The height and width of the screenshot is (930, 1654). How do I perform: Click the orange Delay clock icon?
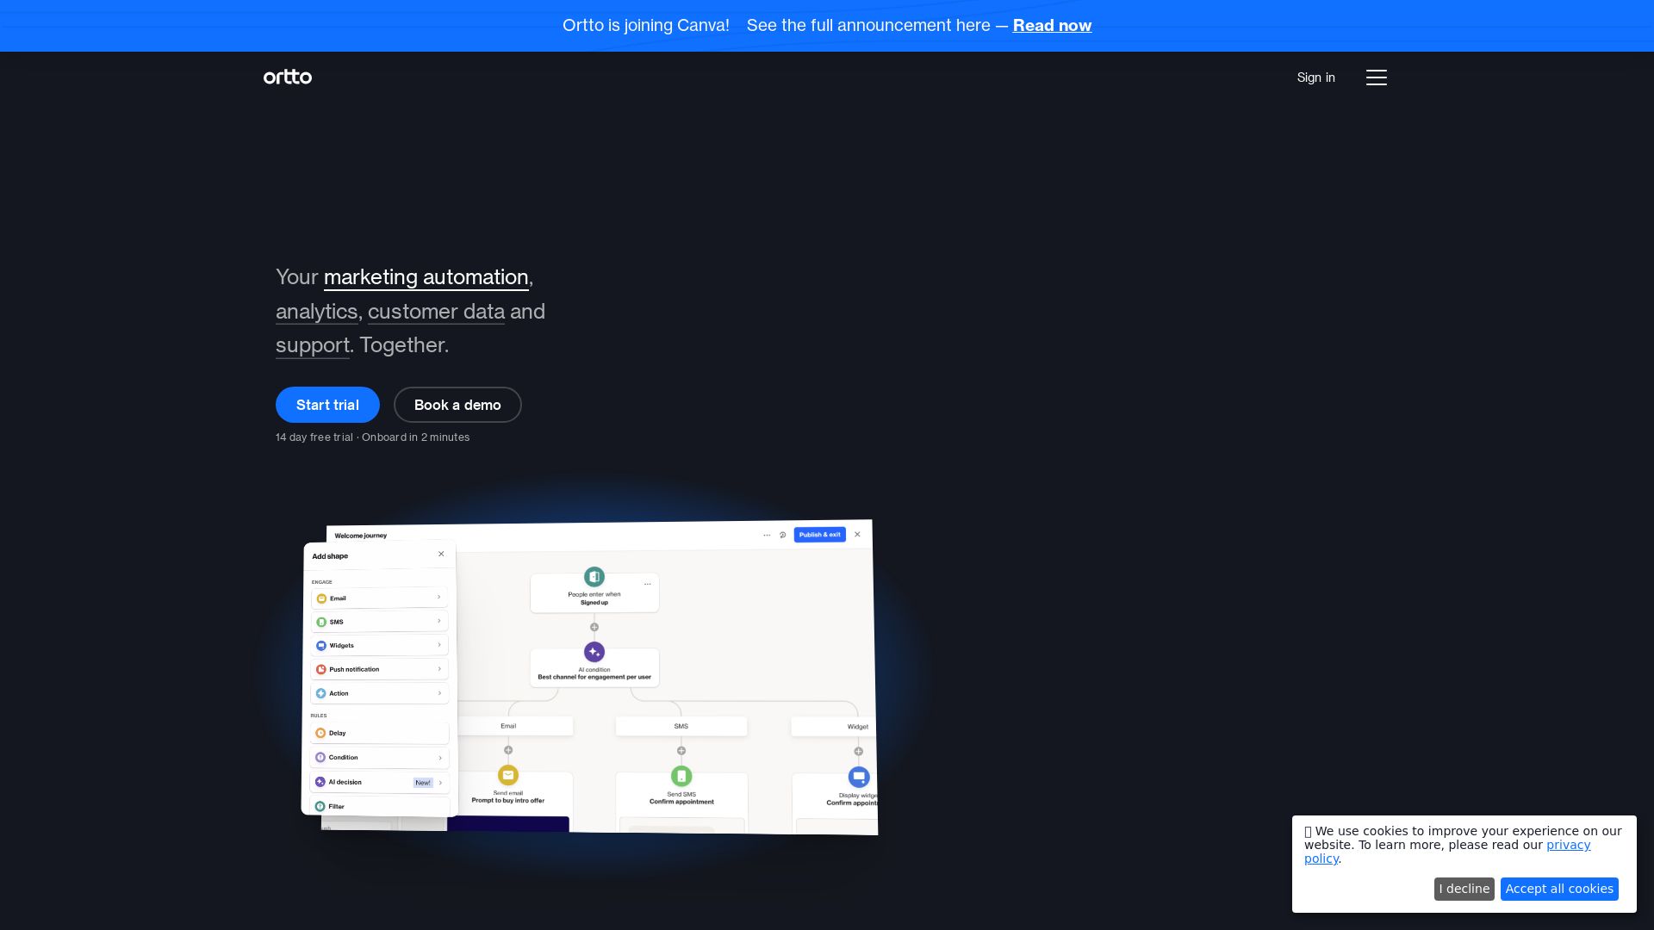(x=320, y=734)
